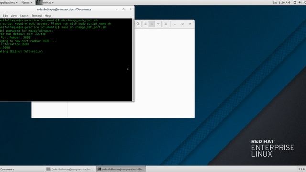Open Files window hamburger menu
The height and width of the screenshot is (172, 306).
166,24
